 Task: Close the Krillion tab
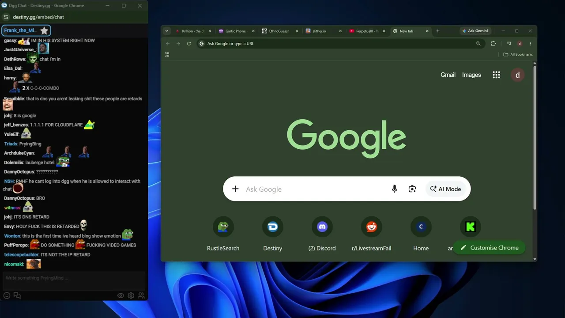pos(210,31)
